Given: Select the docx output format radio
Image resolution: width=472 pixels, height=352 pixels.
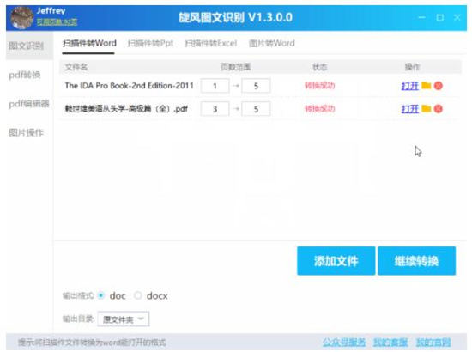Looking at the screenshot, I should [138, 295].
